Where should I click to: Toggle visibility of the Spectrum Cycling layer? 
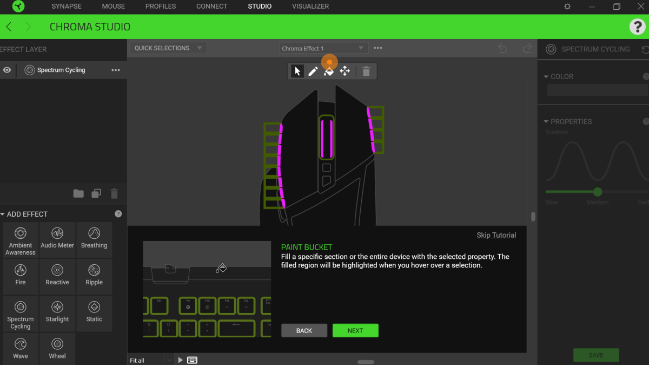[x=7, y=70]
